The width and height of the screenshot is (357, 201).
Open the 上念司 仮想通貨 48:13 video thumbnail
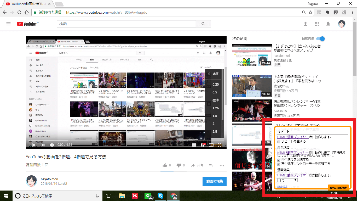(x=252, y=86)
